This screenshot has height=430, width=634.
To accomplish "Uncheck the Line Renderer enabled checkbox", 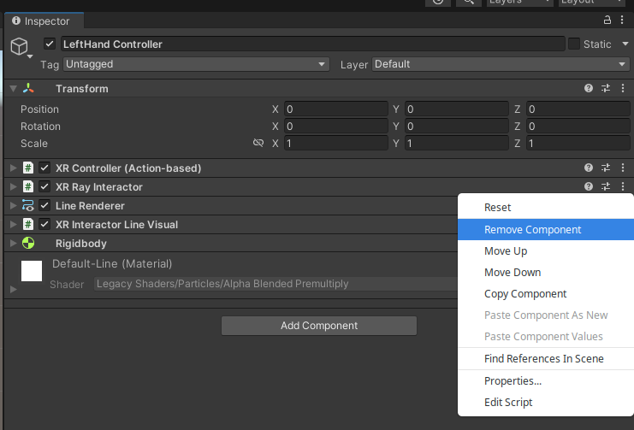I will [x=44, y=206].
